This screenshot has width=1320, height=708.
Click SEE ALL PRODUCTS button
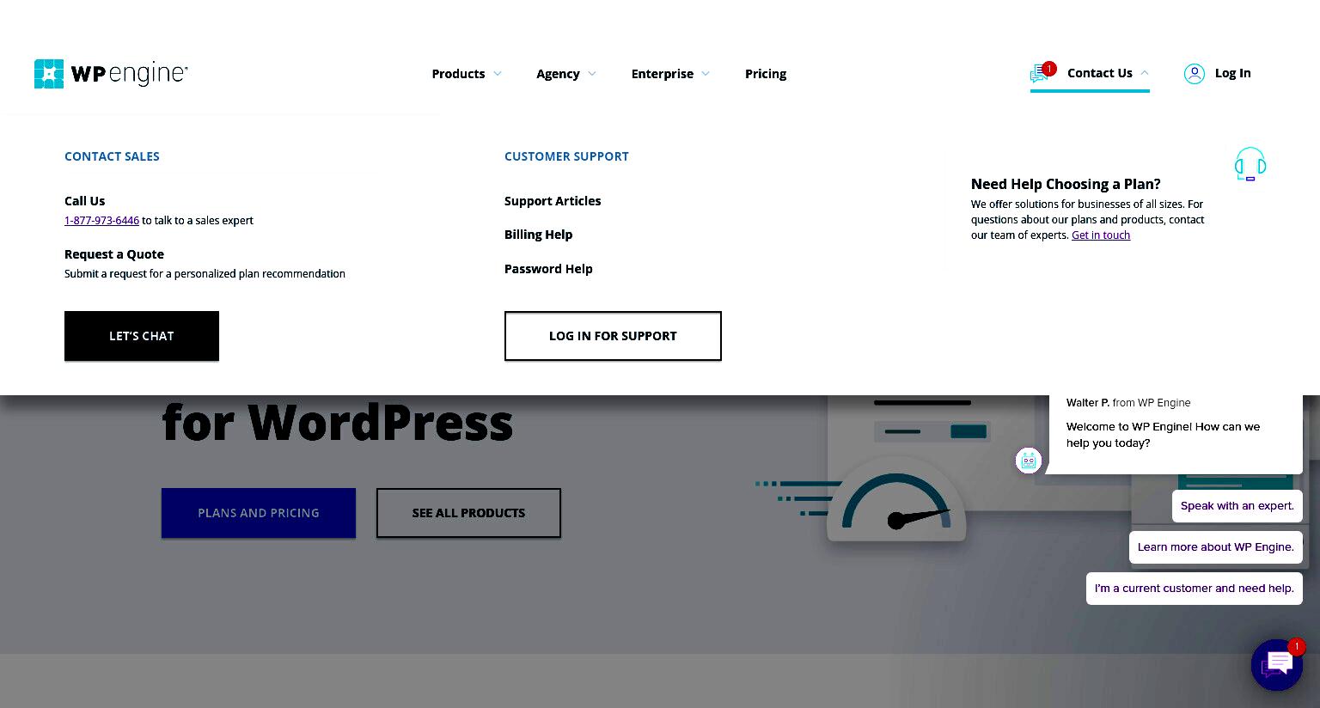pos(468,513)
